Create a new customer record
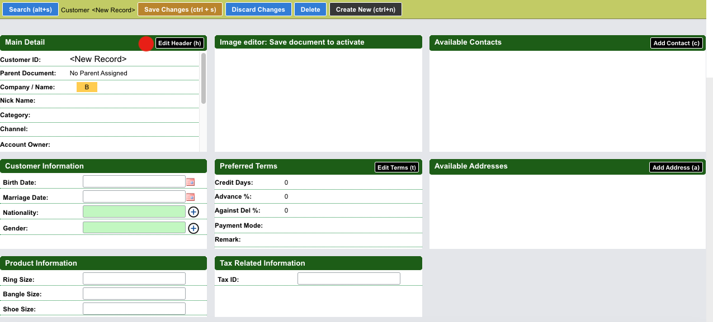This screenshot has height=322, width=713. (x=365, y=9)
